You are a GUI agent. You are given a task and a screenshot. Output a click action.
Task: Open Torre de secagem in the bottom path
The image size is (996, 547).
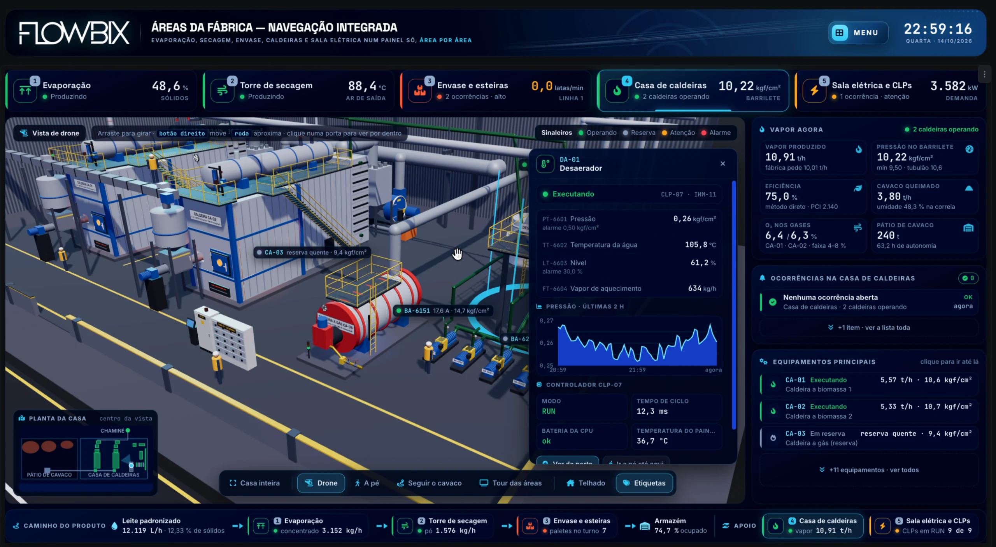(444, 526)
